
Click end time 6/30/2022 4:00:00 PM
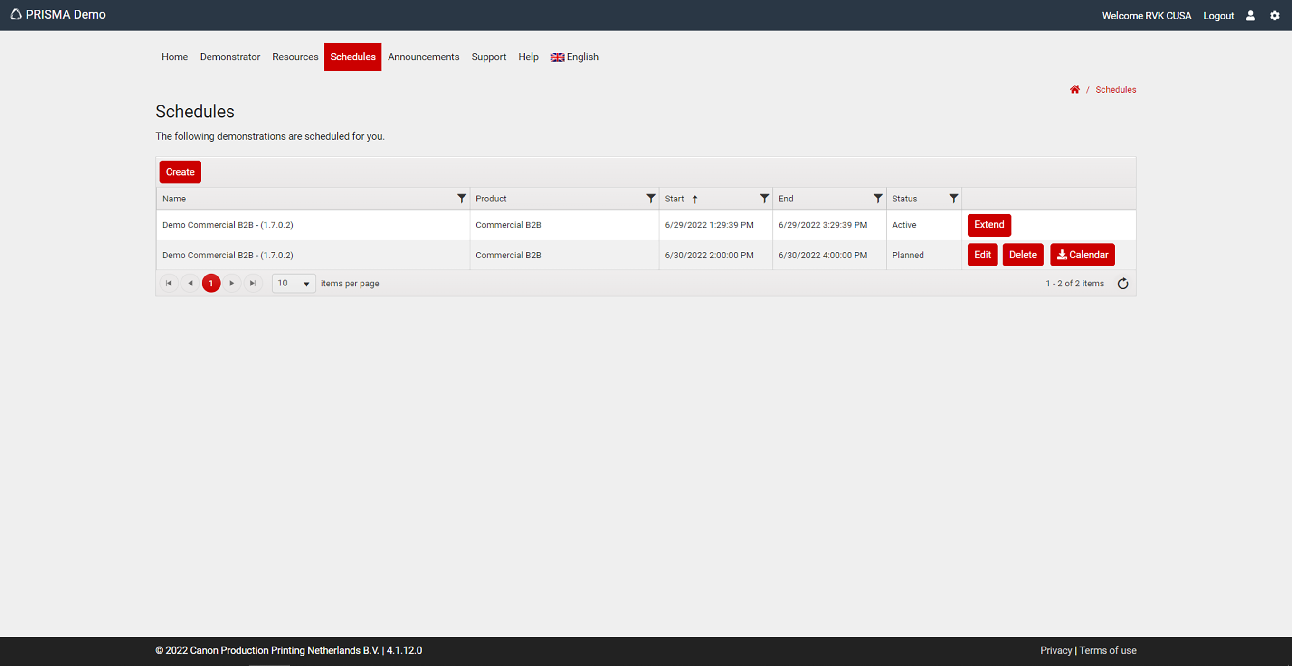(823, 255)
